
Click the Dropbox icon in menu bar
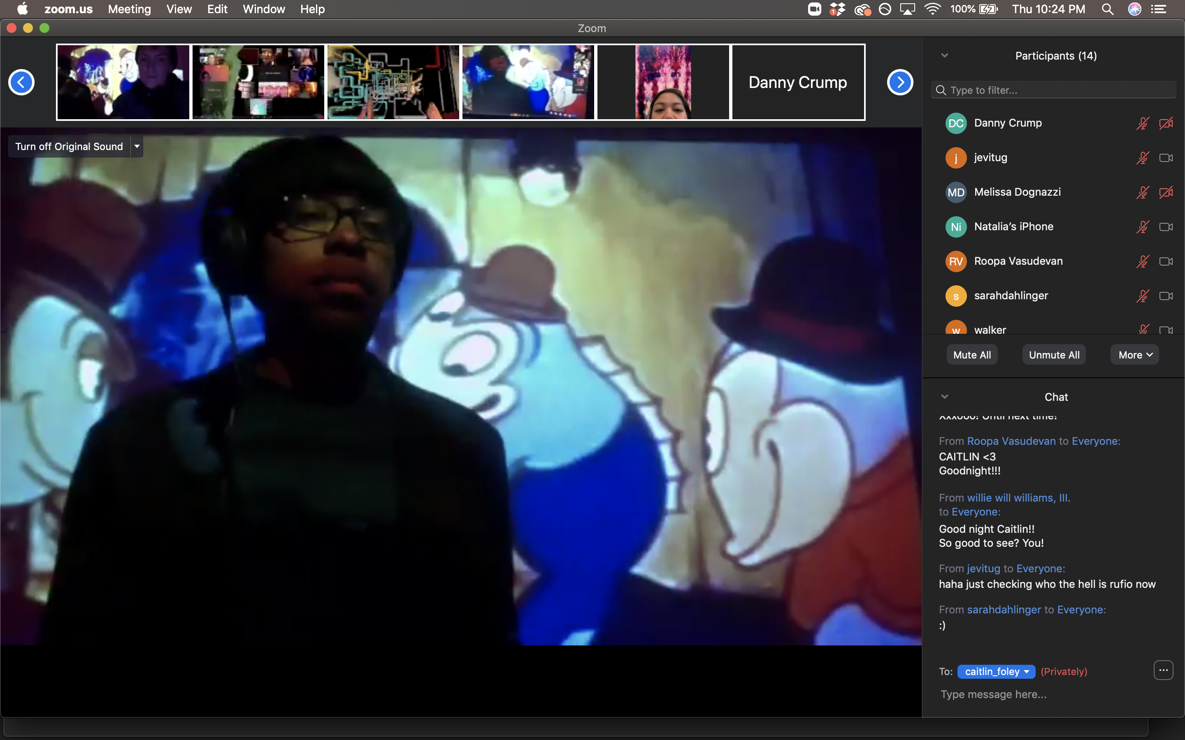[837, 9]
